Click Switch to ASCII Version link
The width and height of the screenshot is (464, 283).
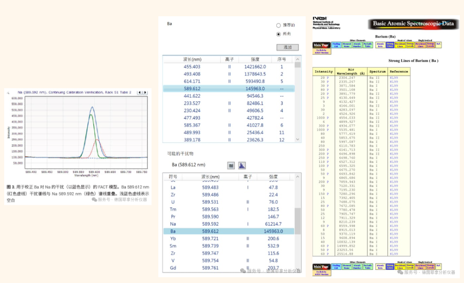(321, 52)
